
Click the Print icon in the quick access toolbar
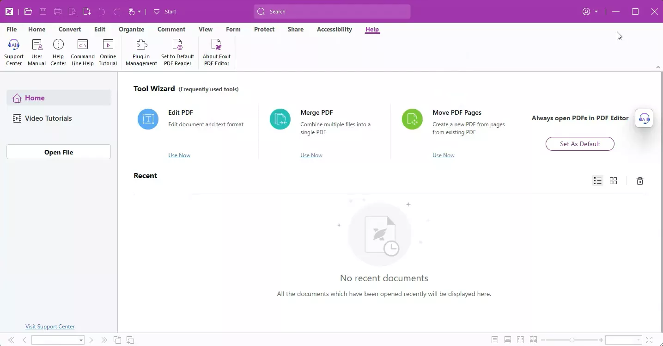(x=57, y=12)
